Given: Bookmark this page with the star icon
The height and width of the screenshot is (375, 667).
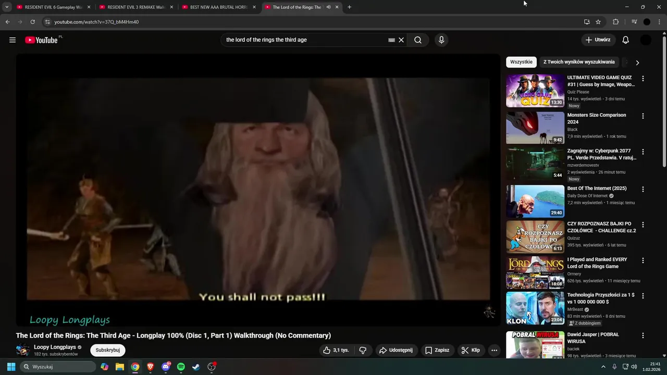Looking at the screenshot, I should (x=598, y=22).
